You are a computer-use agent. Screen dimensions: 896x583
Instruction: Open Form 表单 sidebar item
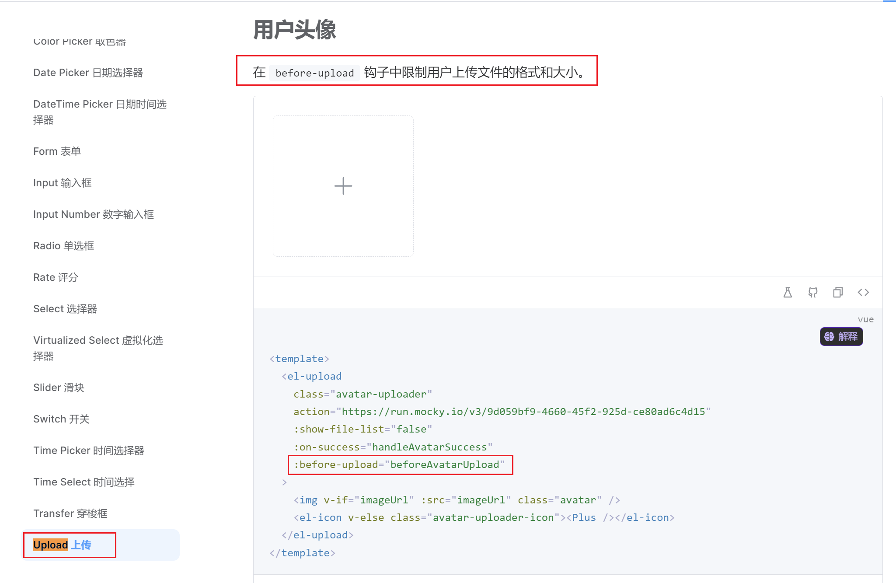pos(57,151)
